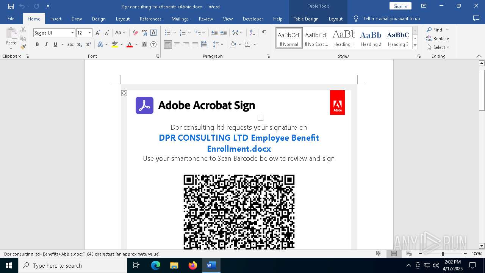Toggle bold formatting
The height and width of the screenshot is (273, 485).
(37, 44)
